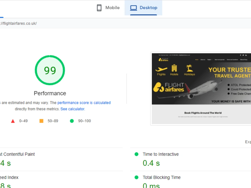Open the flightairfares website screenshot thumbnail

coord(201,88)
